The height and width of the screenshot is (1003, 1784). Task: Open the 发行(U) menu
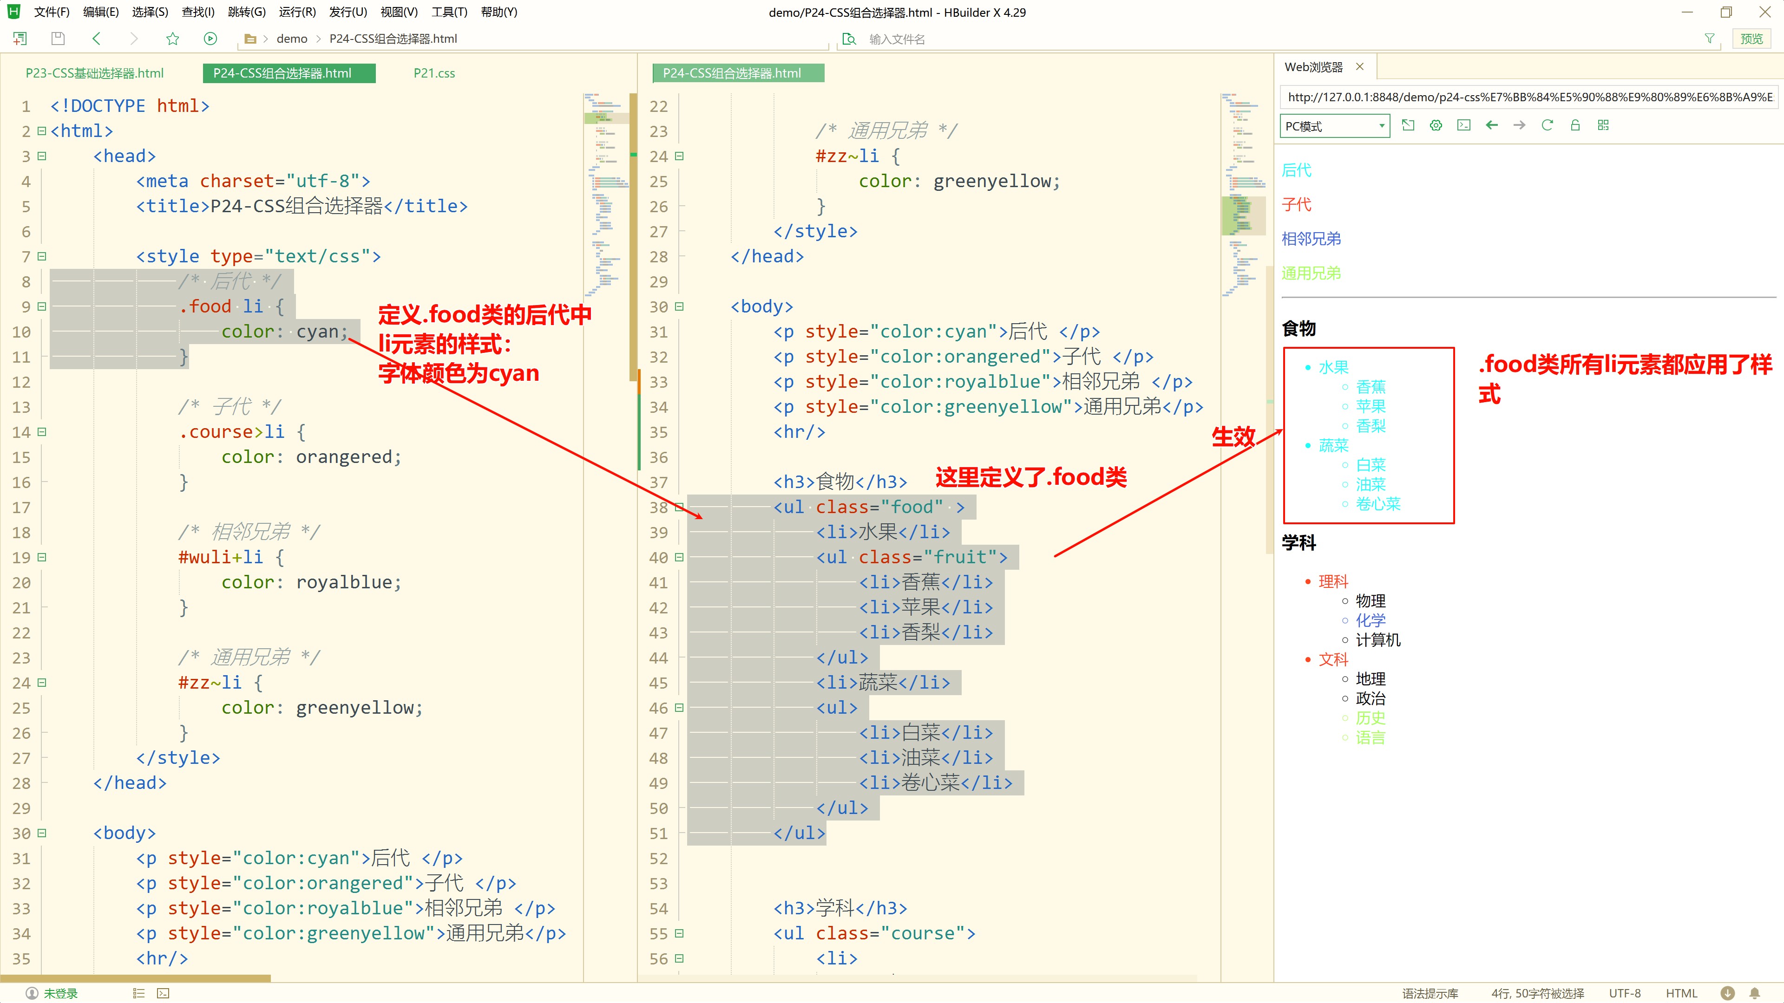click(x=348, y=12)
